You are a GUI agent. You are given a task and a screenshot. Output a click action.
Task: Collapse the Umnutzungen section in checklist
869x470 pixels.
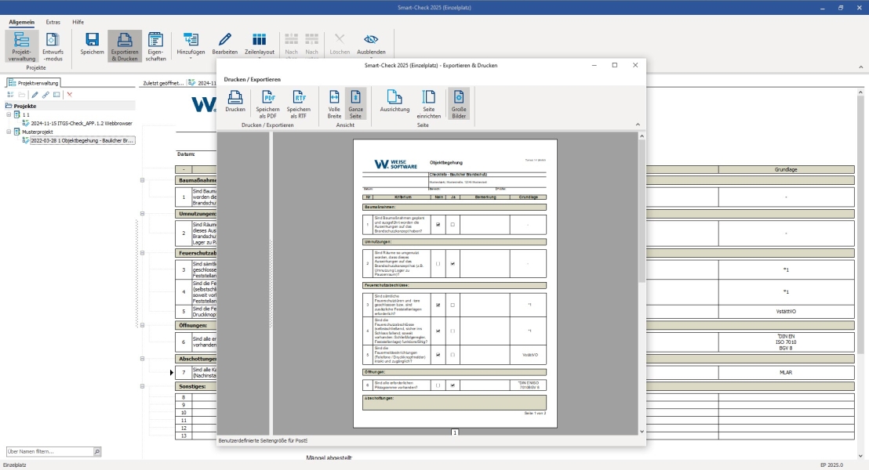click(143, 213)
